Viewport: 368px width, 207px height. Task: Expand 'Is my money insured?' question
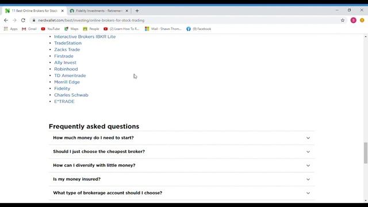point(182,179)
